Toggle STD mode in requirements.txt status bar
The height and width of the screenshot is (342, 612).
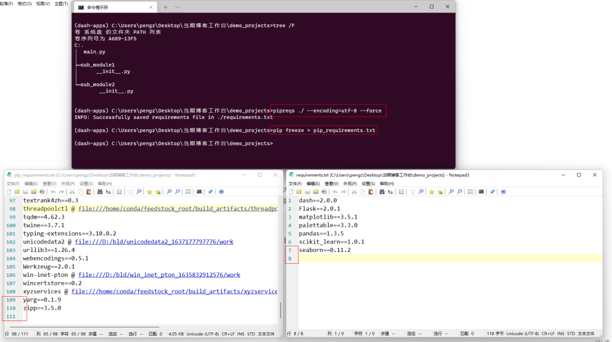coord(571,334)
